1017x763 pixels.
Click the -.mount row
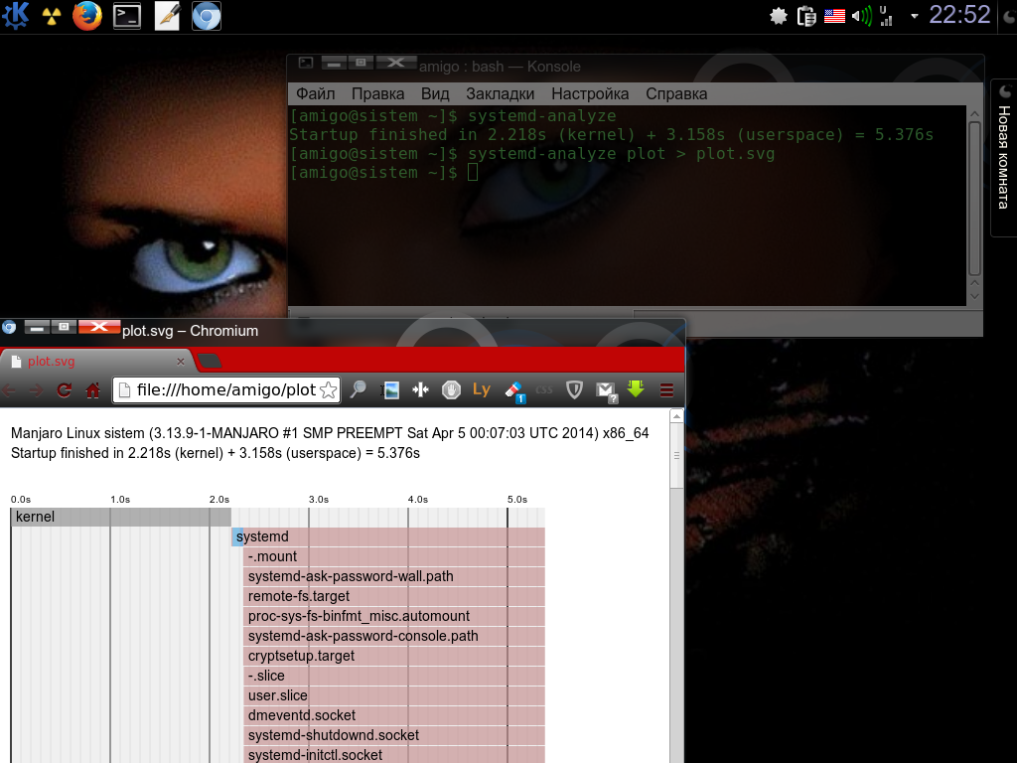point(394,556)
